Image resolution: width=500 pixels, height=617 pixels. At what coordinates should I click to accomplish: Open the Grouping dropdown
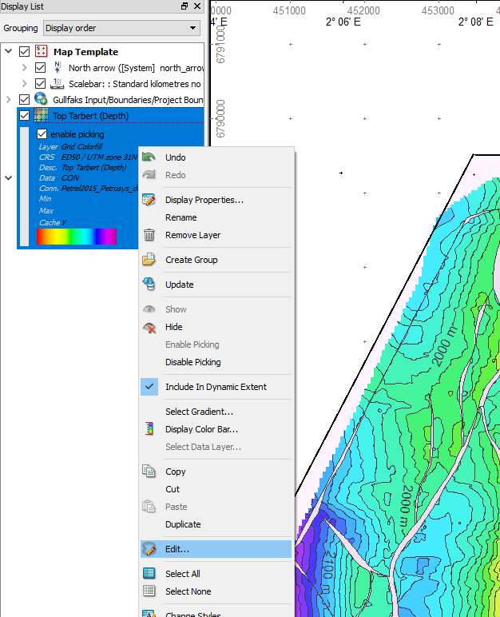pyautogui.click(x=121, y=28)
